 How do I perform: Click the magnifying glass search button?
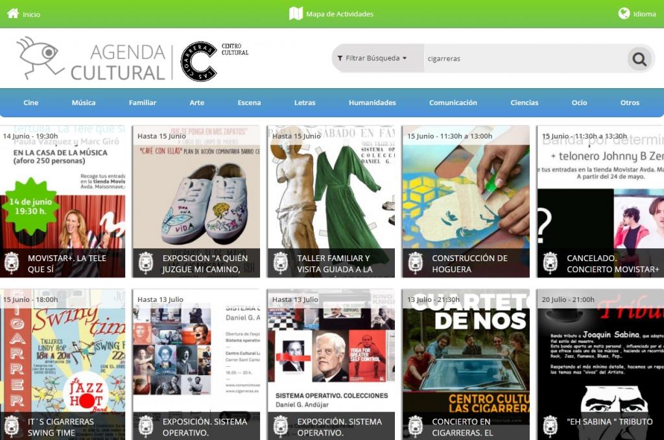point(639,58)
